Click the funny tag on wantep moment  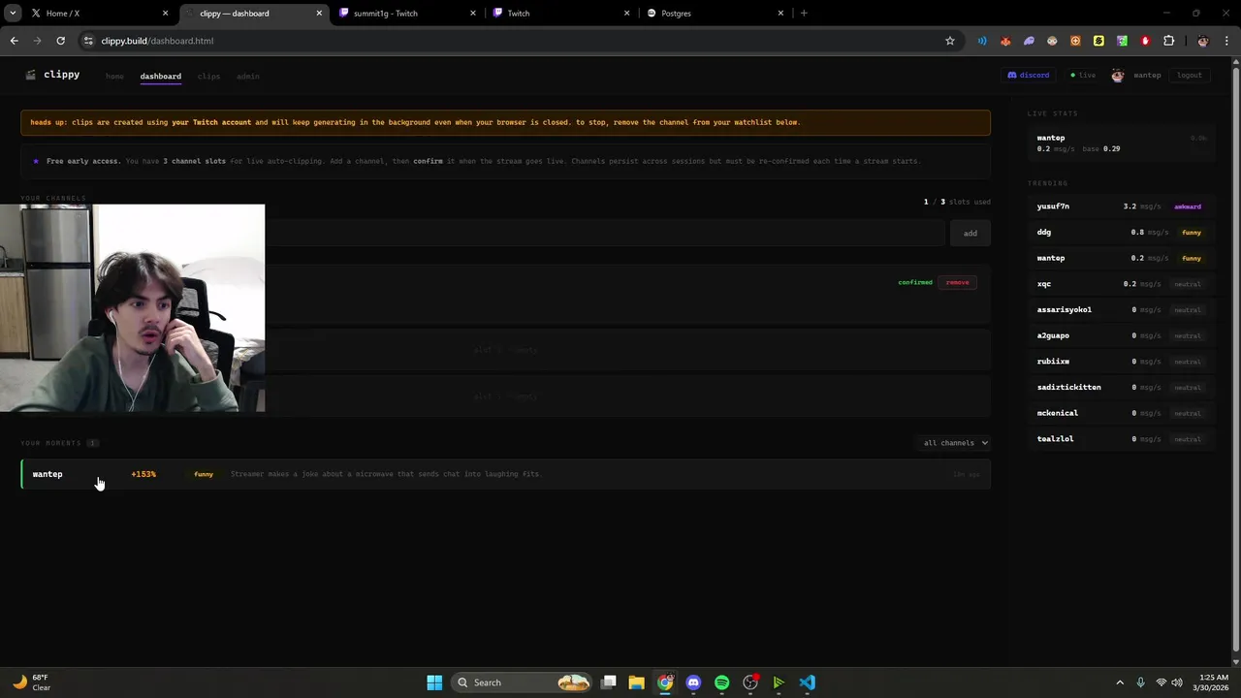point(204,474)
